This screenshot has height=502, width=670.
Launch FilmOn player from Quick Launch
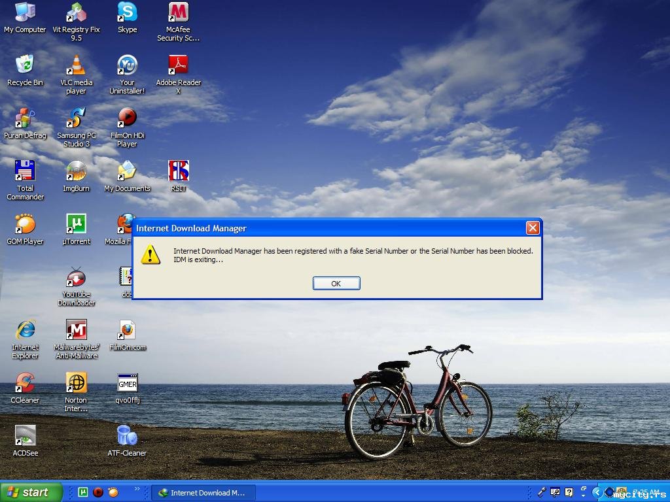point(98,492)
